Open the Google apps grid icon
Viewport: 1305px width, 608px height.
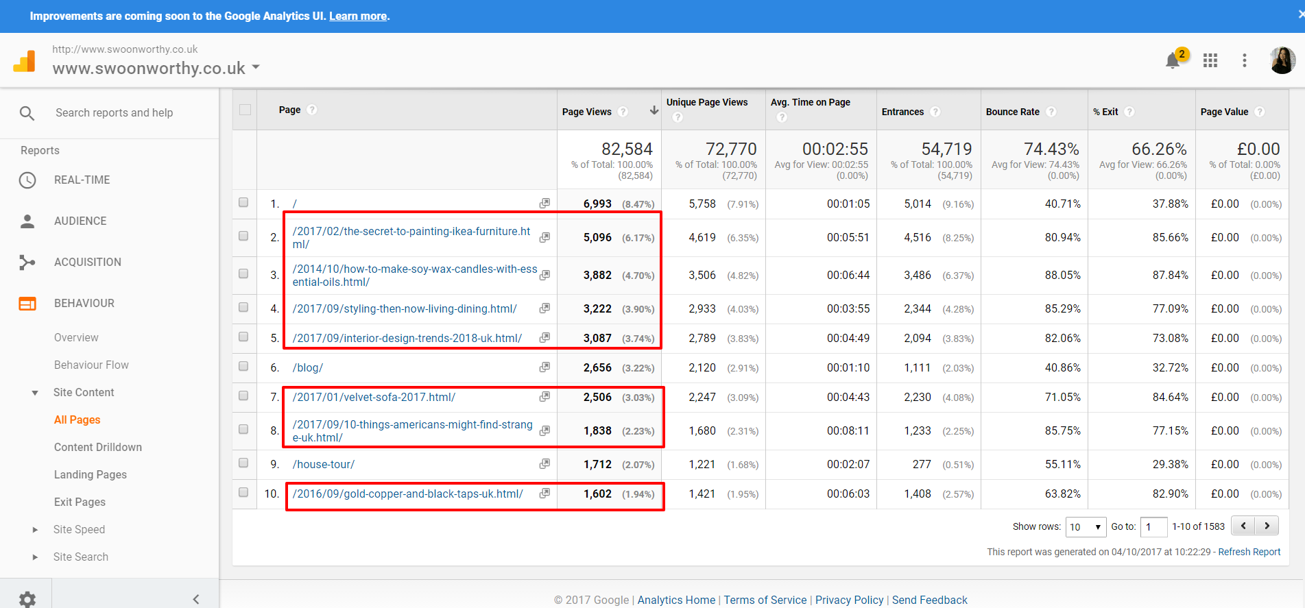1210,61
